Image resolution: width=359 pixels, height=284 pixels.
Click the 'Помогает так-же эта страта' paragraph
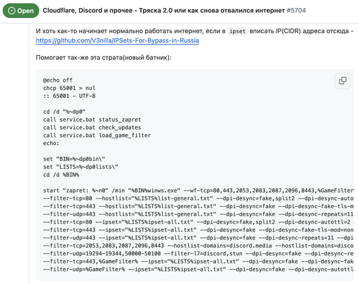pos(104,57)
